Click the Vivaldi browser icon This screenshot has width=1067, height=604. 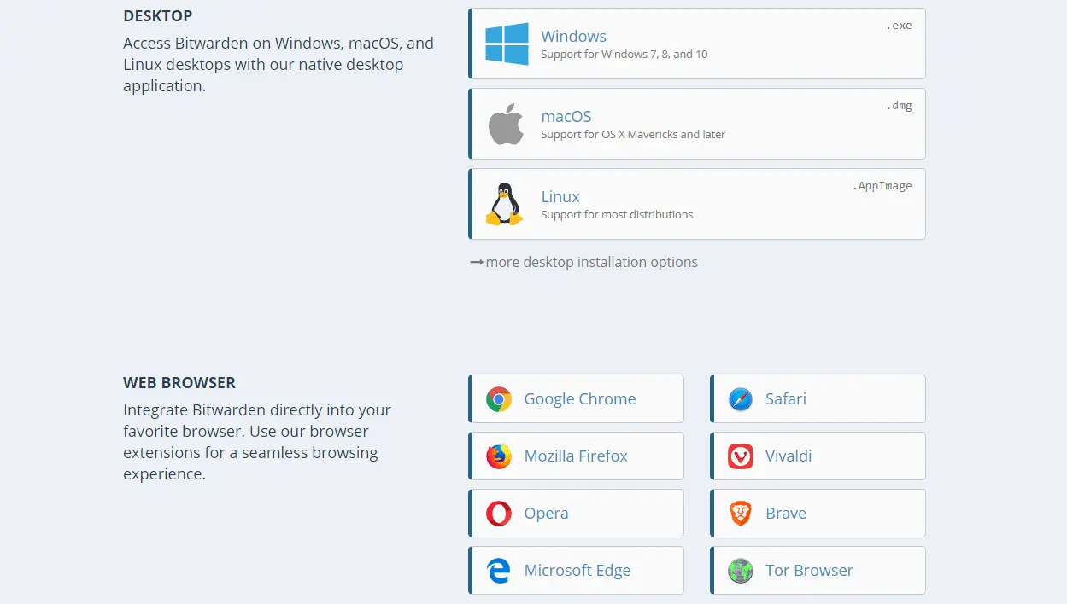(x=741, y=456)
